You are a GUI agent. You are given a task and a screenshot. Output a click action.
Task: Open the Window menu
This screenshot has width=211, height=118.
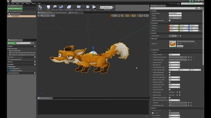point(34,4)
